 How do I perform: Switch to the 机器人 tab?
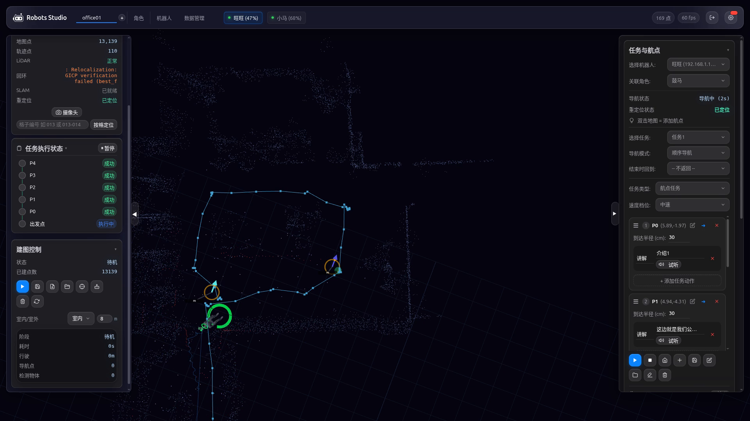pos(164,18)
